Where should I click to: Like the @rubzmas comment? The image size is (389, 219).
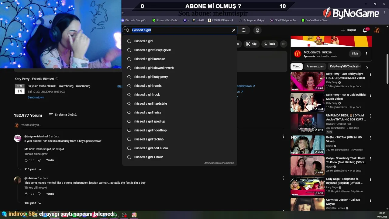pos(26,194)
